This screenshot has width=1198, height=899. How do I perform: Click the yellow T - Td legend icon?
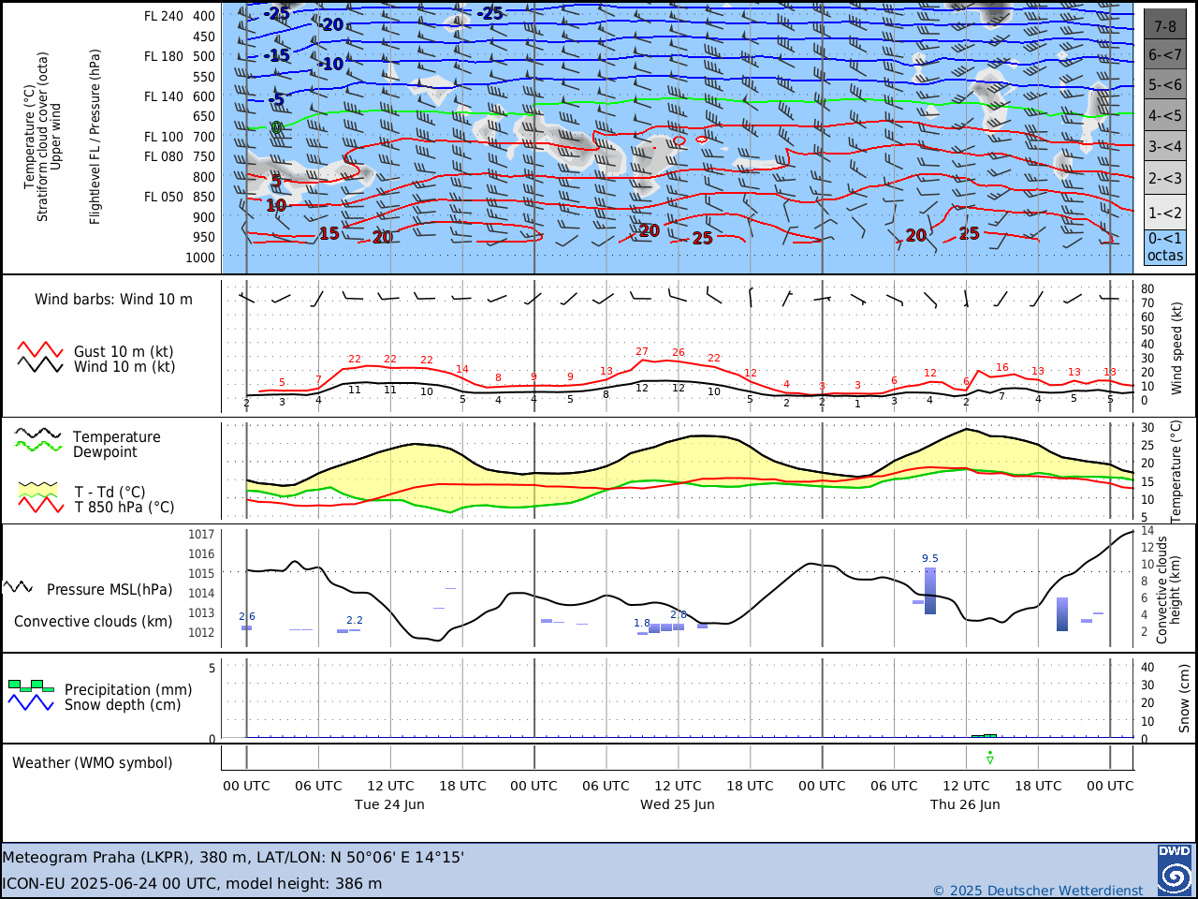coord(38,490)
